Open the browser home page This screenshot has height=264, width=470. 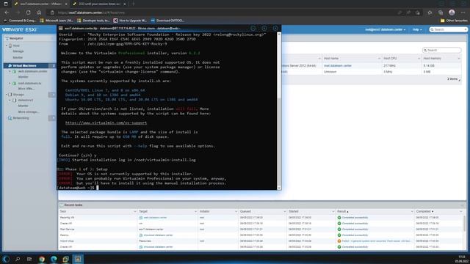coord(39,12)
